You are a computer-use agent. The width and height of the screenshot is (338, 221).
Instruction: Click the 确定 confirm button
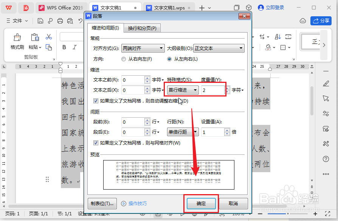201,203
